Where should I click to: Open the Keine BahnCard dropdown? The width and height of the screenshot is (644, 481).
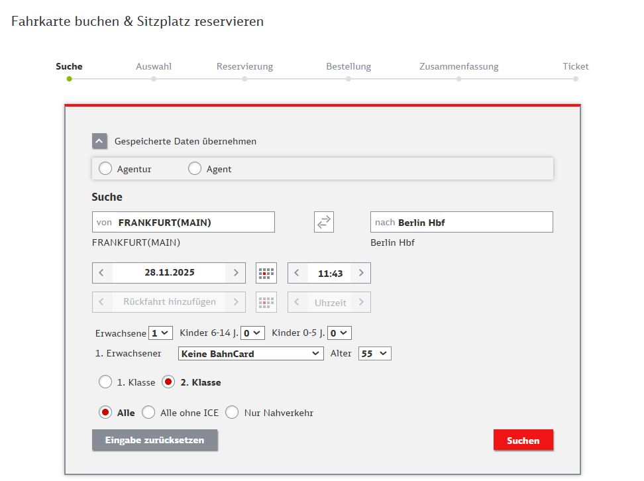pyautogui.click(x=251, y=354)
